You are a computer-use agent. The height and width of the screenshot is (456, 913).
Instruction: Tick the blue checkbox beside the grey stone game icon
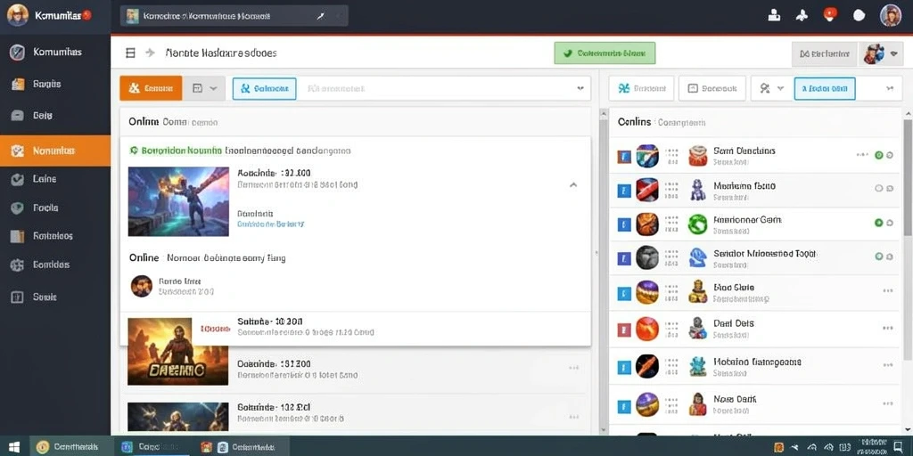pyautogui.click(x=623, y=257)
